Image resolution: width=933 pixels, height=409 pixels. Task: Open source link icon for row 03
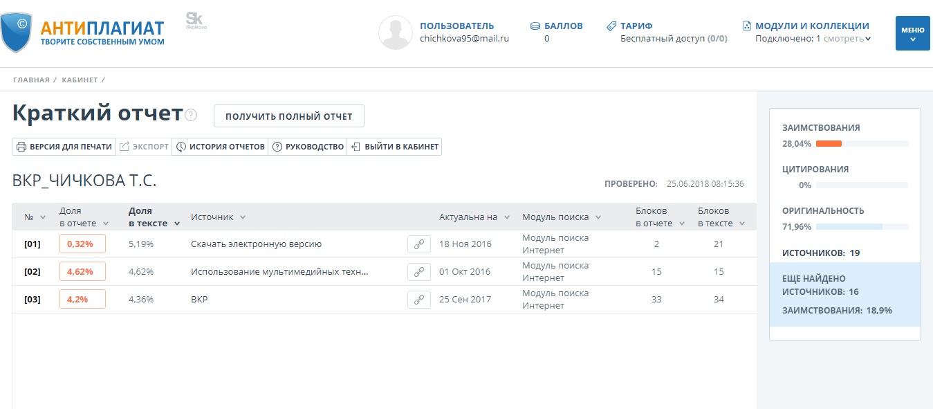click(418, 300)
